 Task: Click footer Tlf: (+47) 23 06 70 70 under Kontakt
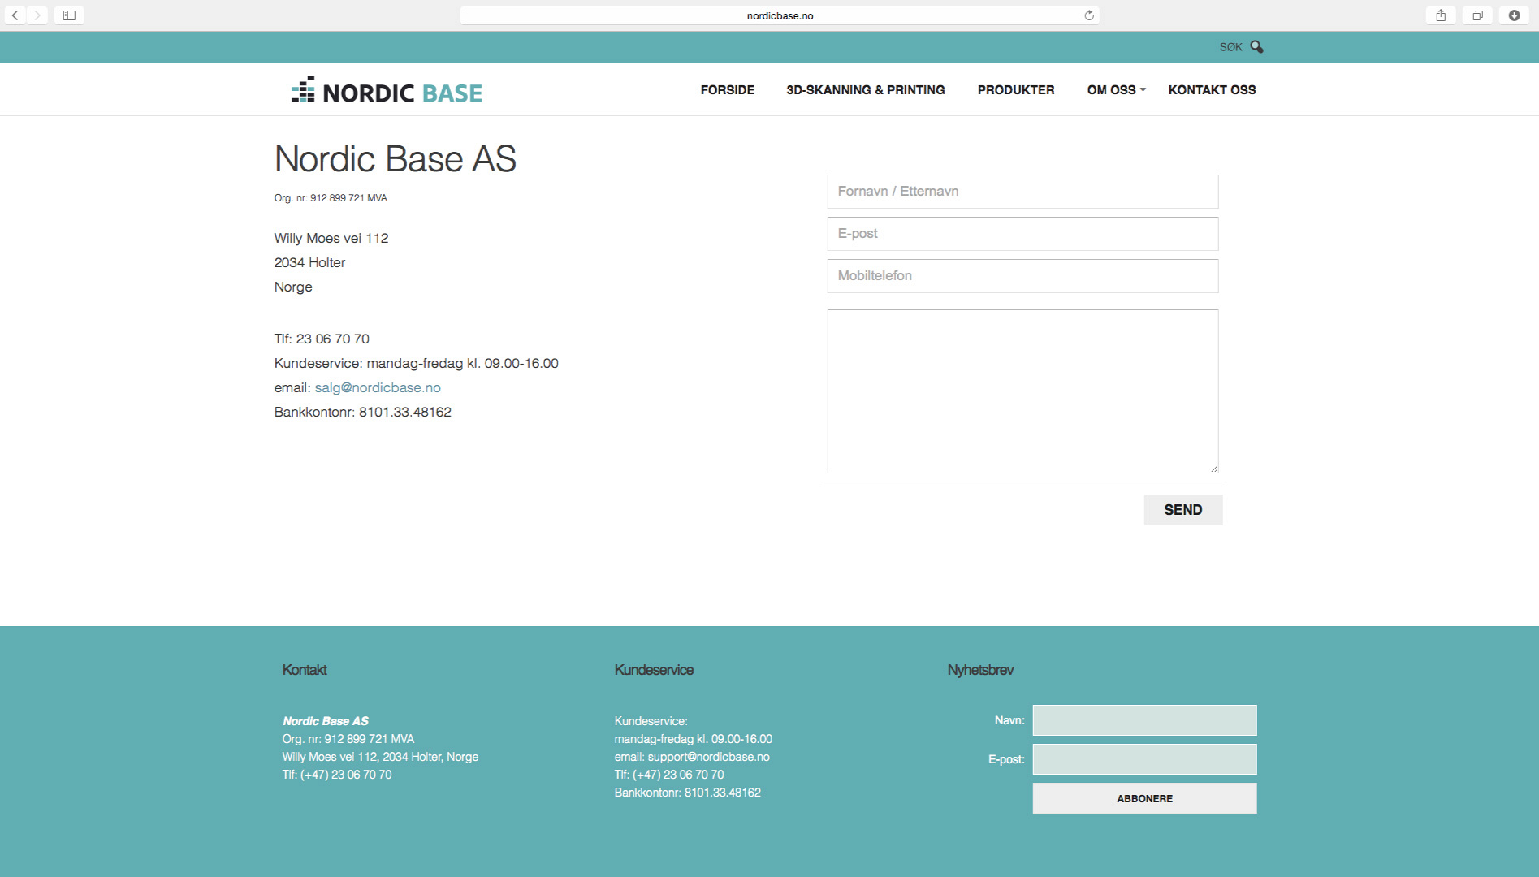click(337, 775)
